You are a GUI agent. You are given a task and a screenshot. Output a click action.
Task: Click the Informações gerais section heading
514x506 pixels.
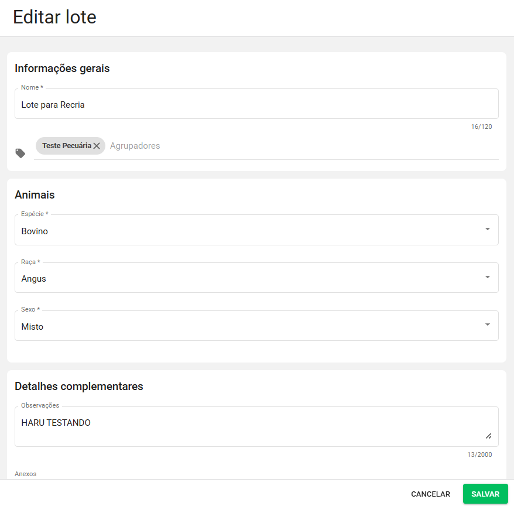click(62, 69)
